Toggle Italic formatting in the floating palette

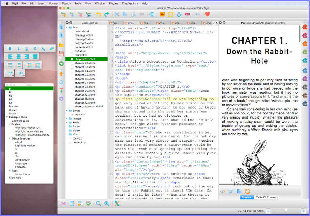click(19, 49)
